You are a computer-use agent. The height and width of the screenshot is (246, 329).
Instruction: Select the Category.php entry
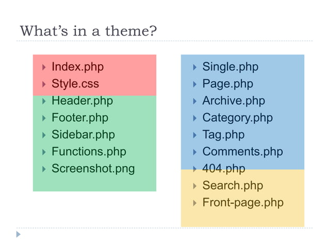coord(238,118)
